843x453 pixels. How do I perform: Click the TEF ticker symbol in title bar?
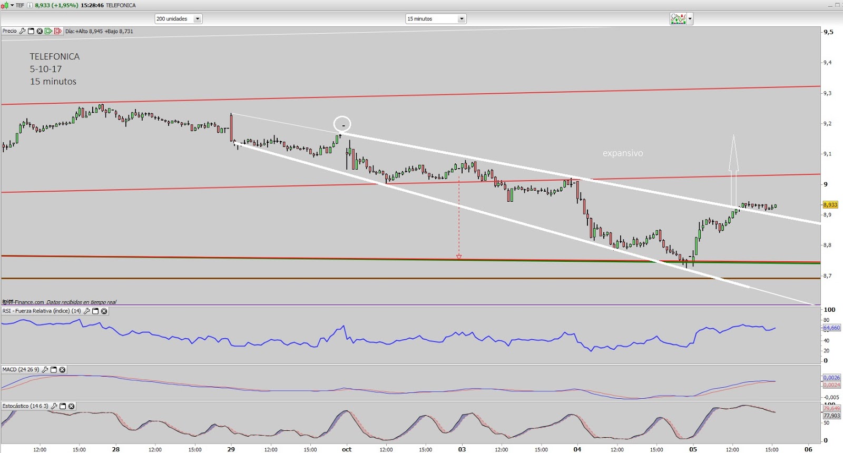pyautogui.click(x=20, y=5)
